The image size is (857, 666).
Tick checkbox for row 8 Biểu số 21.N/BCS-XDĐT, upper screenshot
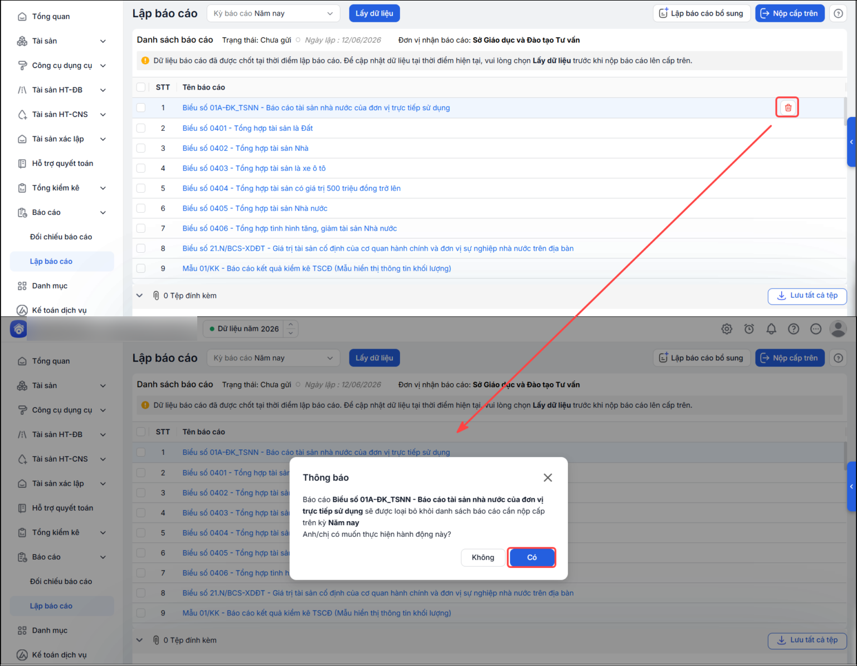click(141, 248)
